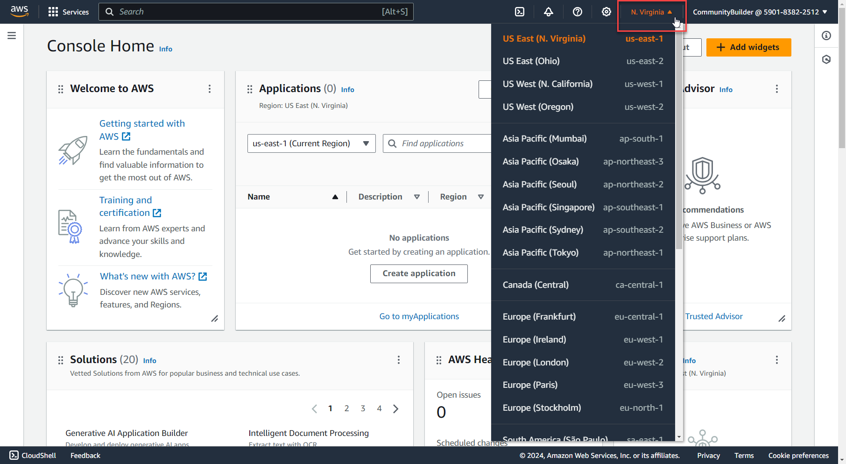Choose Asia Pacific (Tokyo) region
846x464 pixels.
tap(583, 253)
